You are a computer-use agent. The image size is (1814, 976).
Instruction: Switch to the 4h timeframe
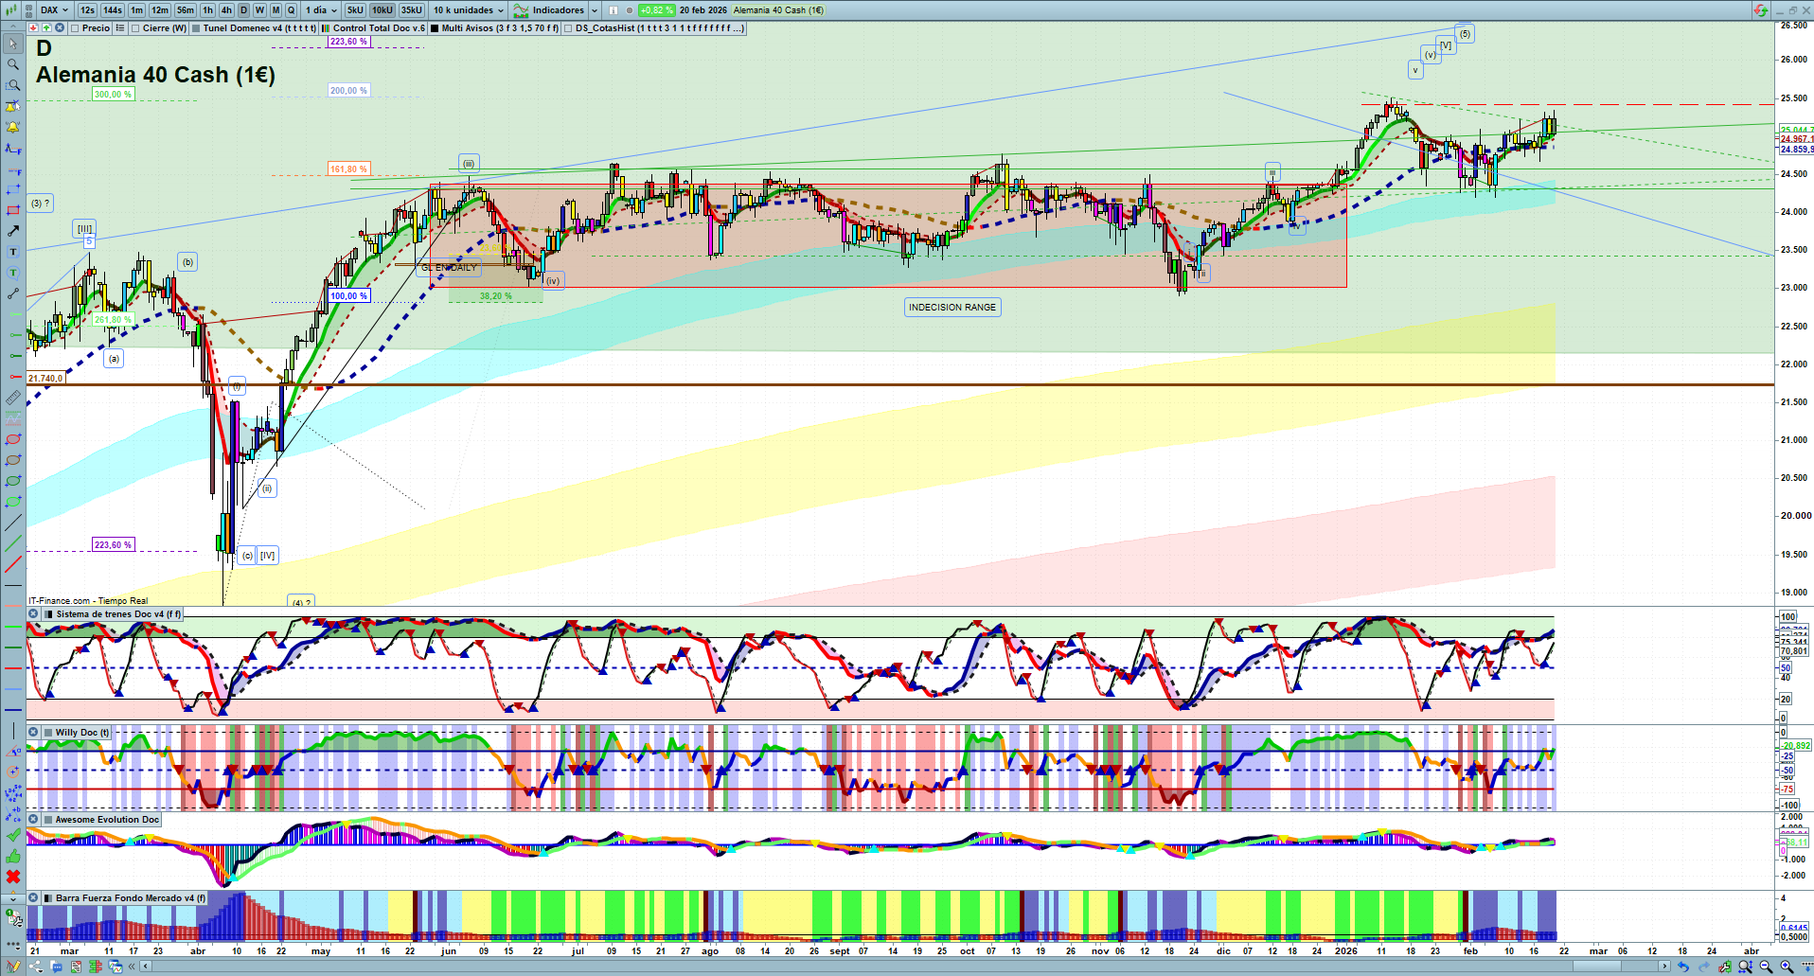pyautogui.click(x=226, y=10)
